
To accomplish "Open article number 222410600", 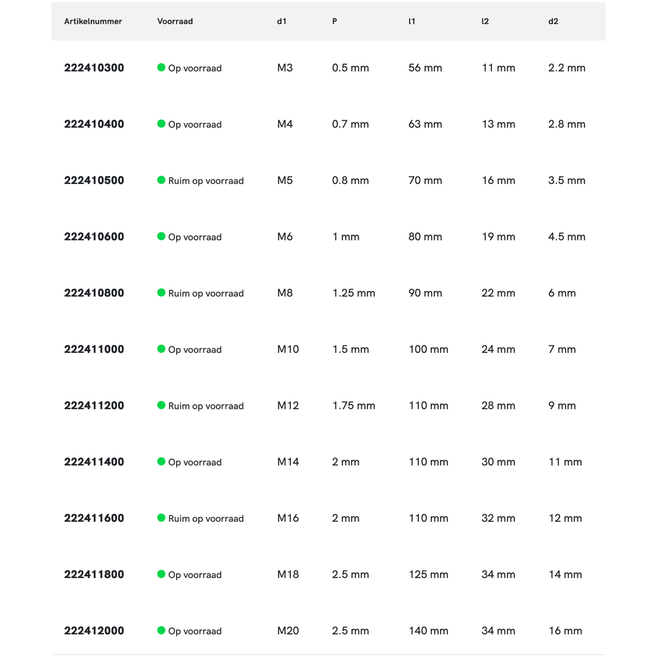I will (x=94, y=237).
